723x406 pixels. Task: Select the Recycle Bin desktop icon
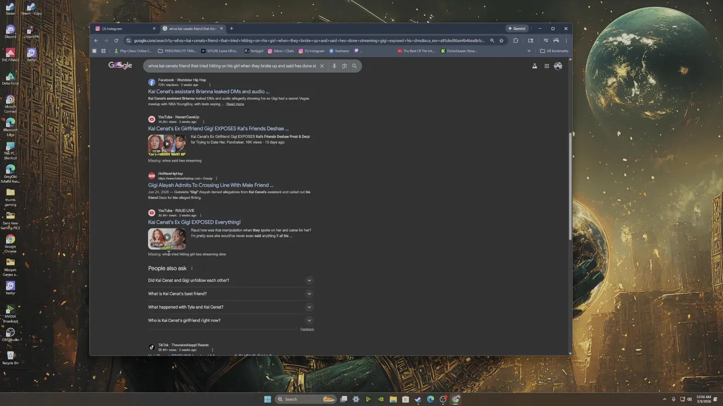[x=10, y=358]
